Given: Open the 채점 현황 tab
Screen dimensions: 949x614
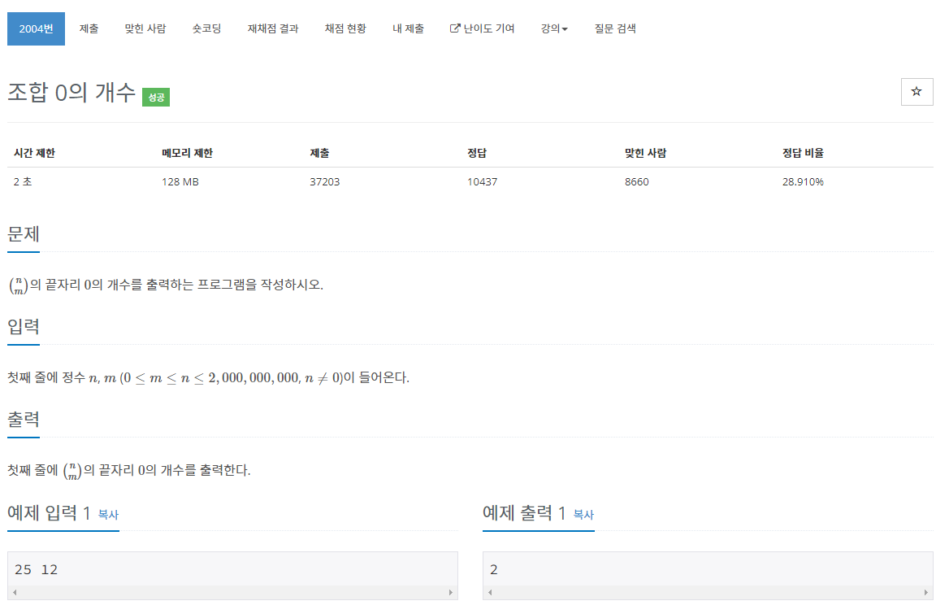Looking at the screenshot, I should pyautogui.click(x=345, y=28).
